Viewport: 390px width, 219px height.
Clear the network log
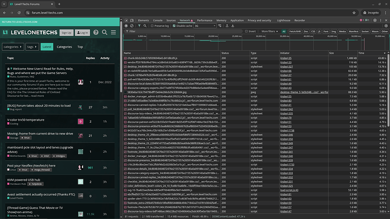[131, 25]
